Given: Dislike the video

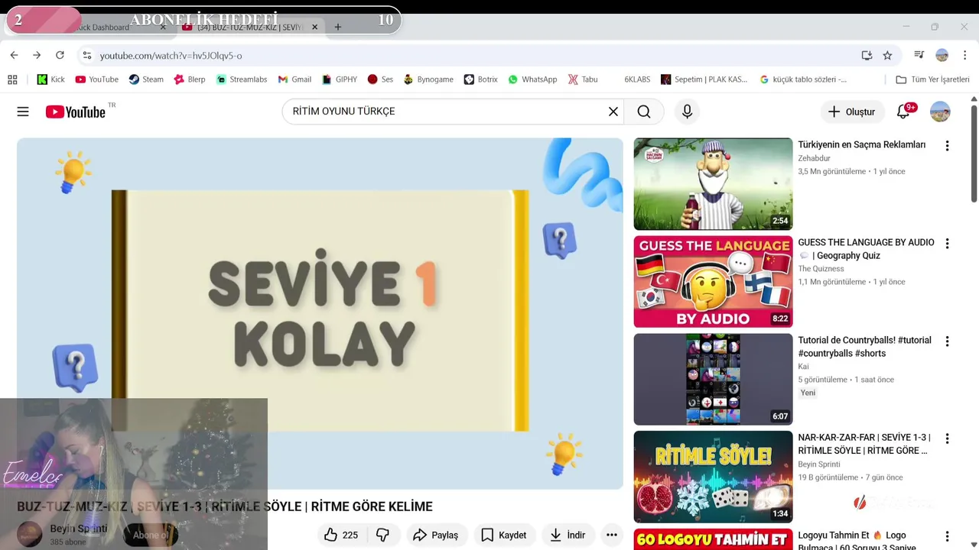Looking at the screenshot, I should tap(383, 535).
